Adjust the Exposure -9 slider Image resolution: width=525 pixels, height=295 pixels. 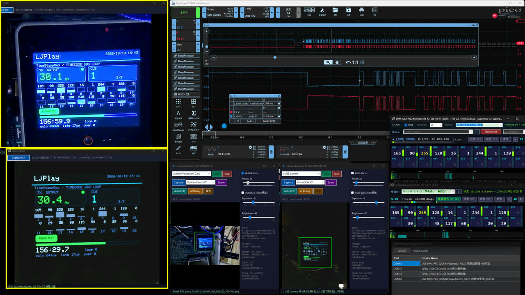(x=258, y=203)
